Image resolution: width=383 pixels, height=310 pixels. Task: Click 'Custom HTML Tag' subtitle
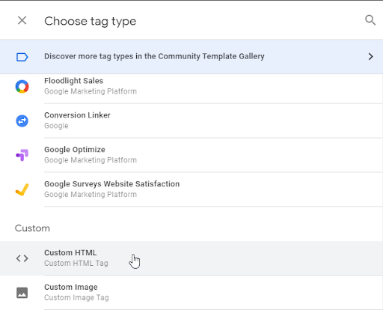pyautogui.click(x=76, y=264)
